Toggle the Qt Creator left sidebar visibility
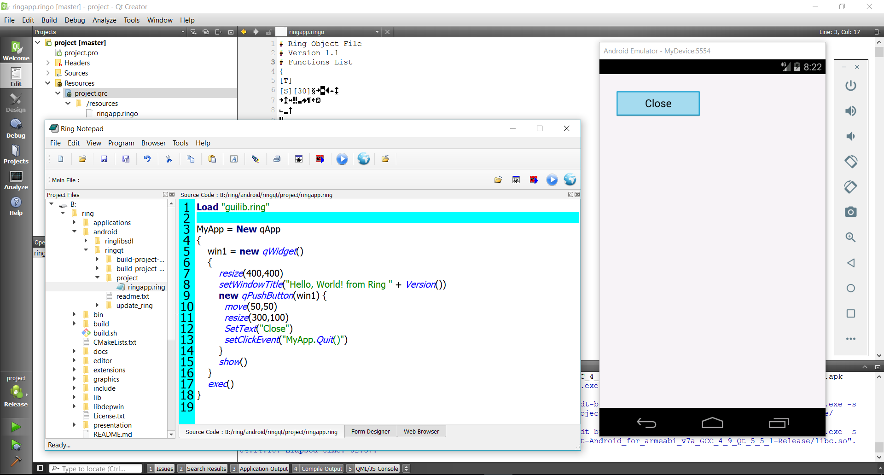The image size is (884, 475). click(40, 468)
